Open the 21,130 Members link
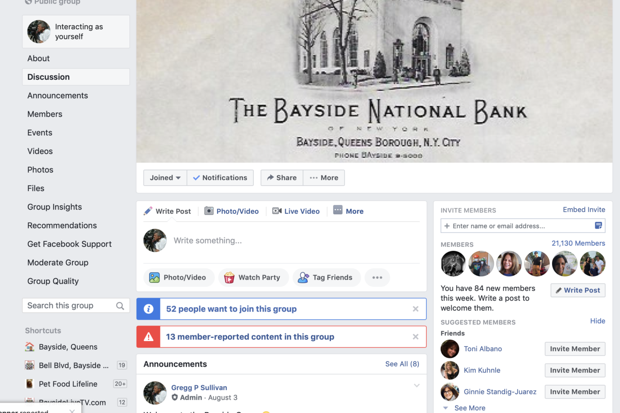The image size is (620, 413). (x=578, y=243)
